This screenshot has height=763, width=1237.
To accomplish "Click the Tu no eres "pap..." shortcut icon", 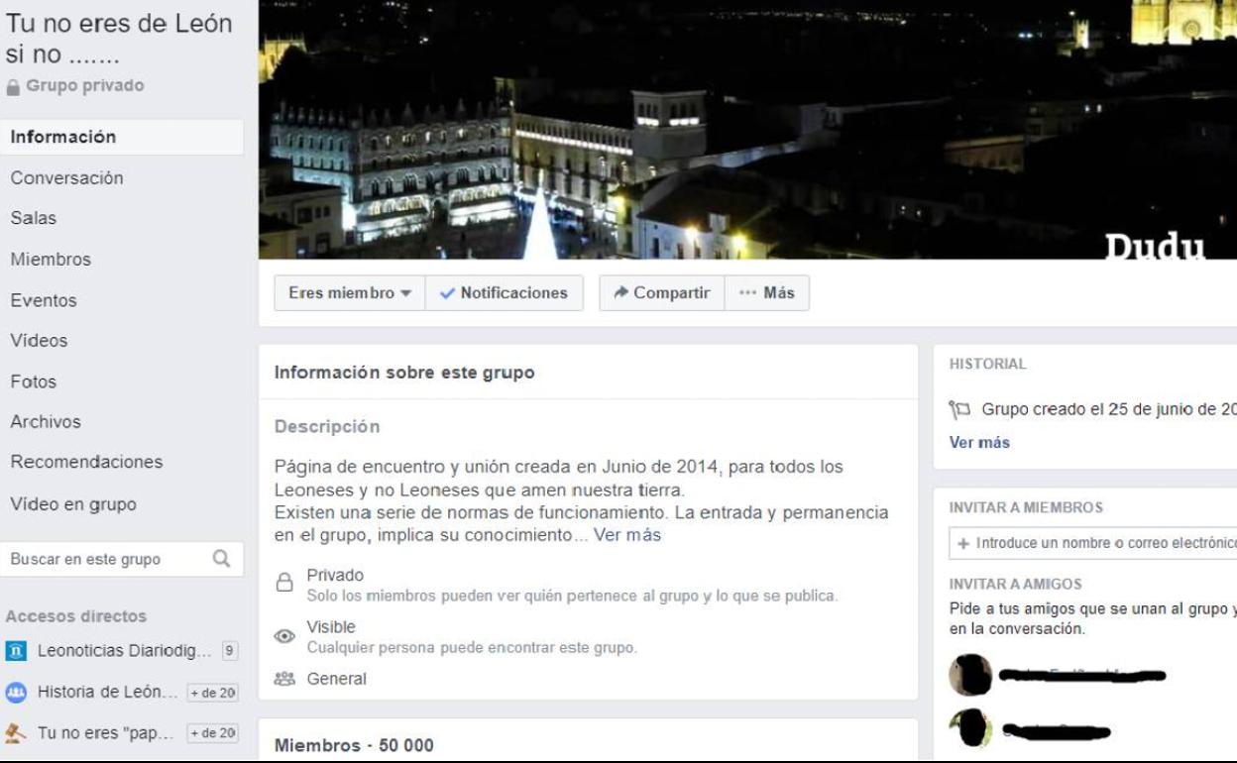I will (x=16, y=733).
